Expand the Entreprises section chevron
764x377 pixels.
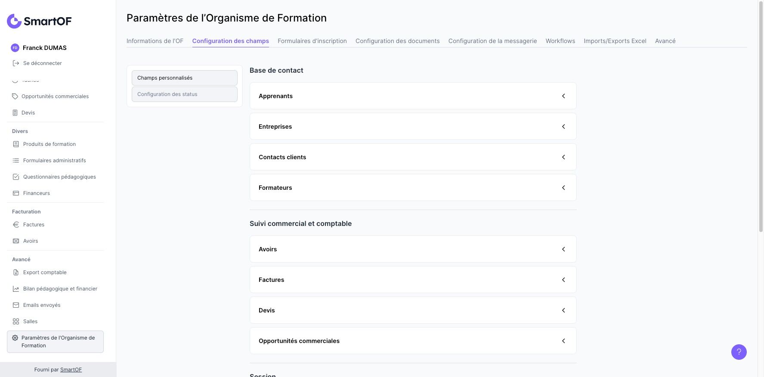tap(563, 127)
